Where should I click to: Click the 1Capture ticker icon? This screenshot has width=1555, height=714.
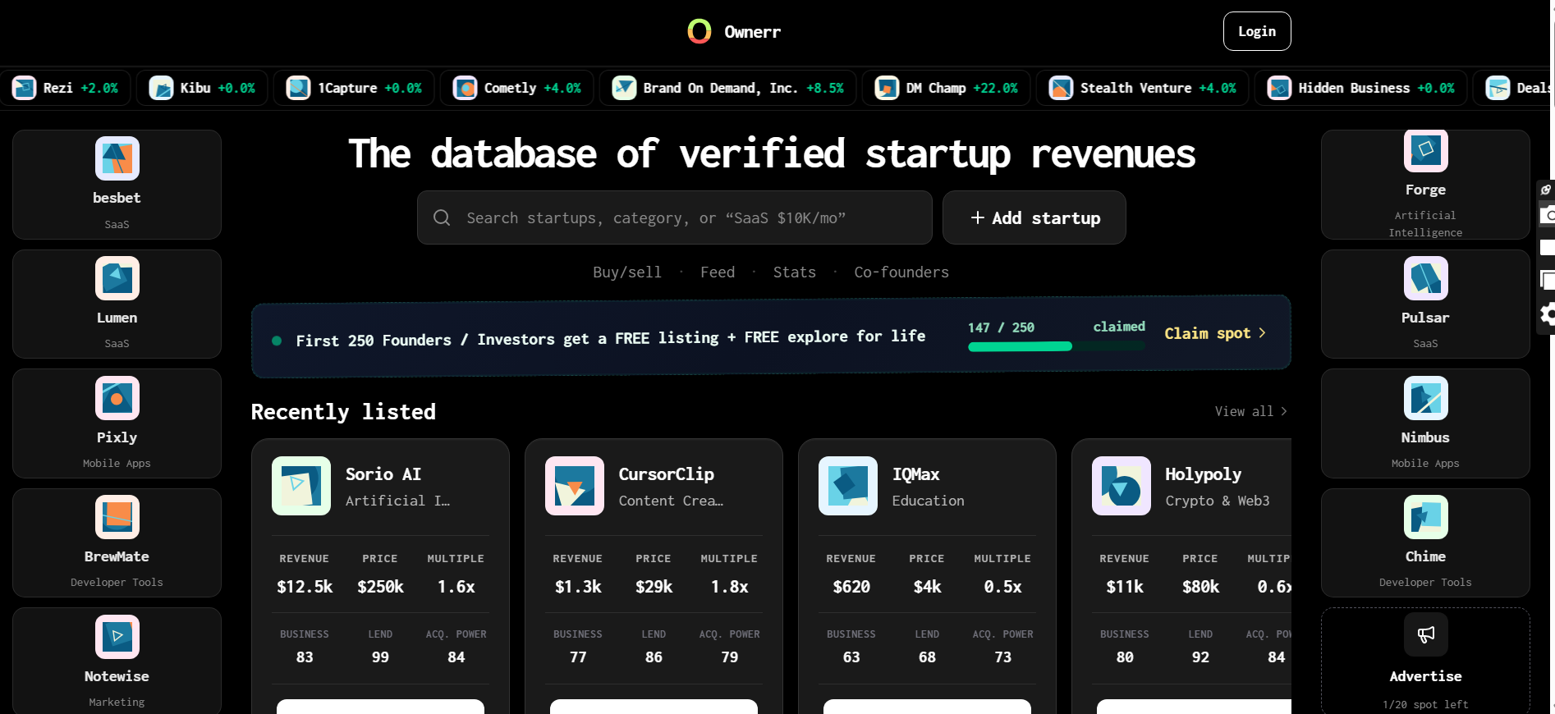tap(298, 88)
